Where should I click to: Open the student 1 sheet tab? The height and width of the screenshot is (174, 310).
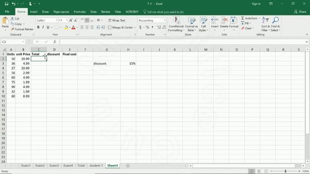pyautogui.click(x=96, y=165)
